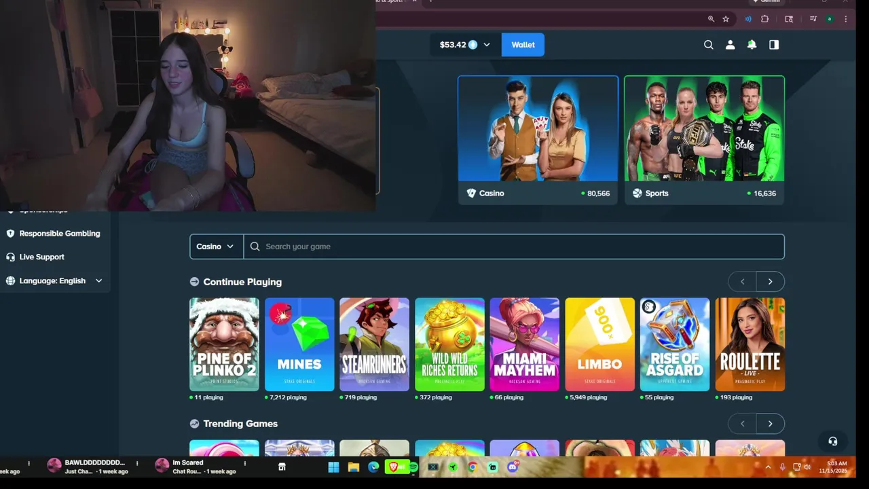Image resolution: width=869 pixels, height=489 pixels.
Task: Open the store-shaped icon left of Start
Action: tap(282, 467)
